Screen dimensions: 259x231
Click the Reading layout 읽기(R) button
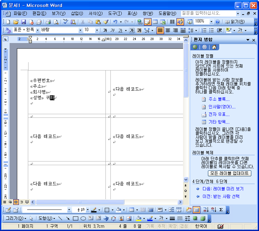234,22
